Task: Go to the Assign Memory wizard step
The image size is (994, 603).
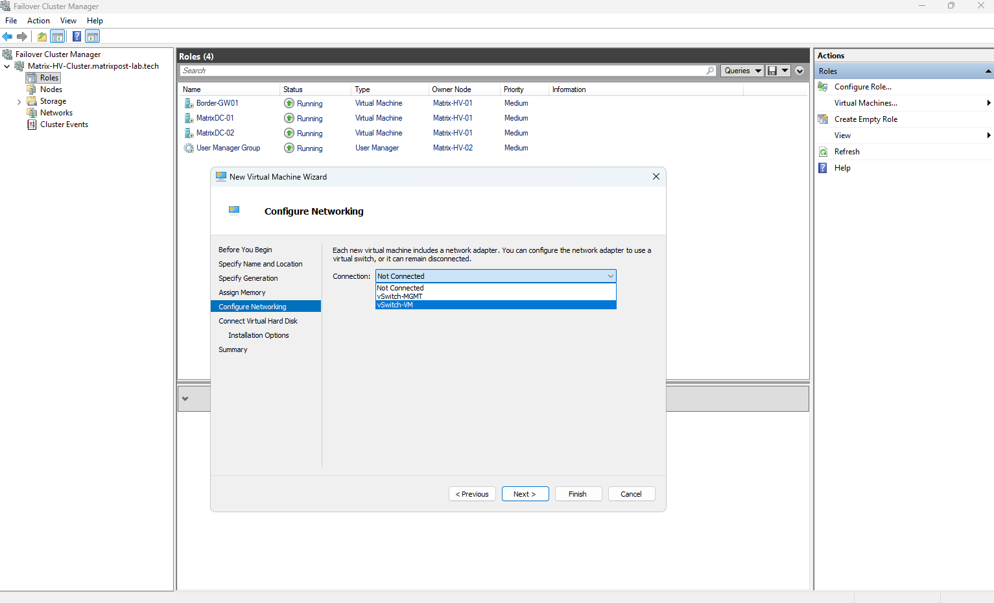Action: pos(242,292)
